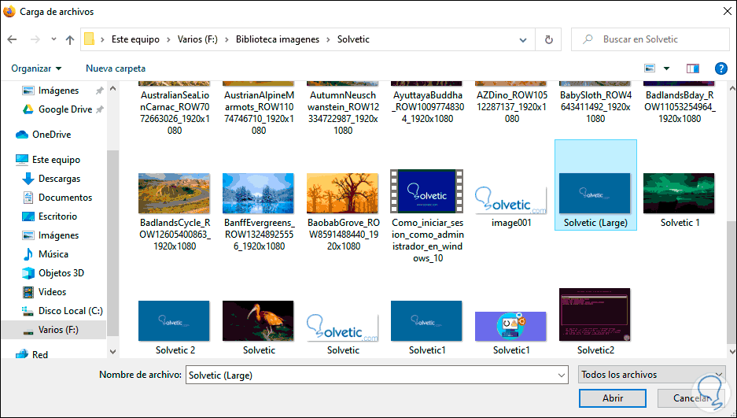Select BabySloth file name
The height and width of the screenshot is (418, 737).
tap(595, 107)
